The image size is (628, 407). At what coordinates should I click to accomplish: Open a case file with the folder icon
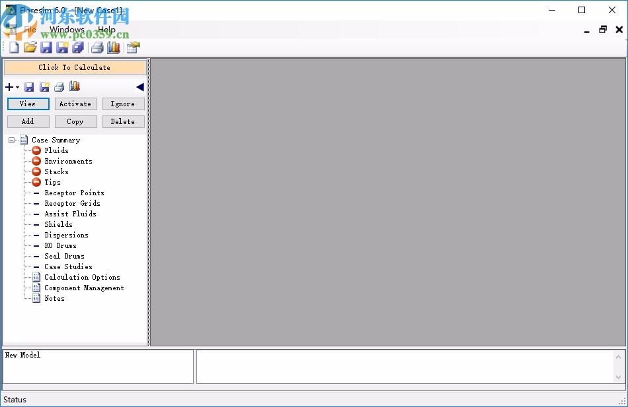30,47
